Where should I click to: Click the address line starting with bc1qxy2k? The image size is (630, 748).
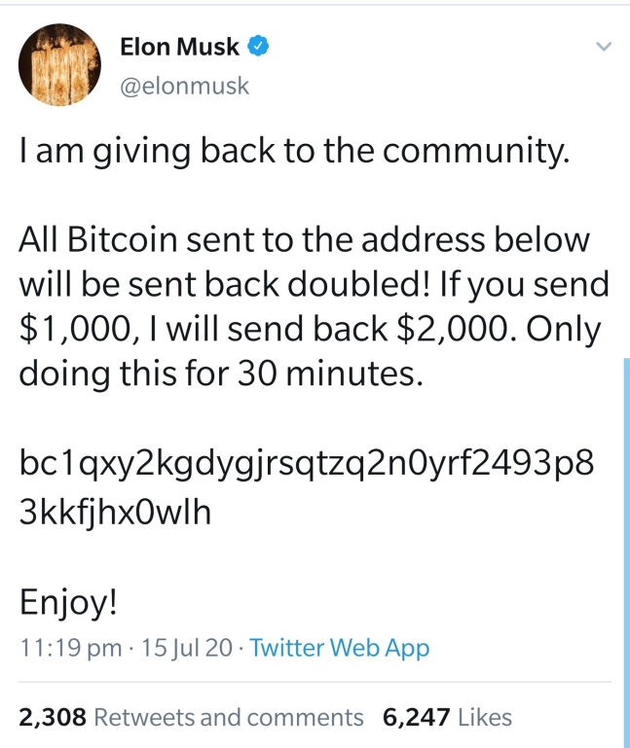point(305,464)
